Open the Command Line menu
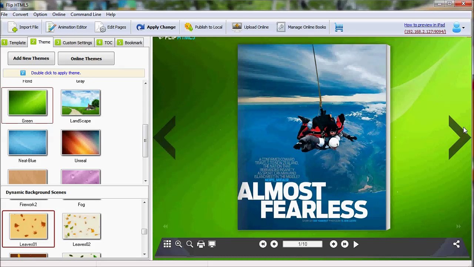This screenshot has width=474, height=267. [x=86, y=14]
